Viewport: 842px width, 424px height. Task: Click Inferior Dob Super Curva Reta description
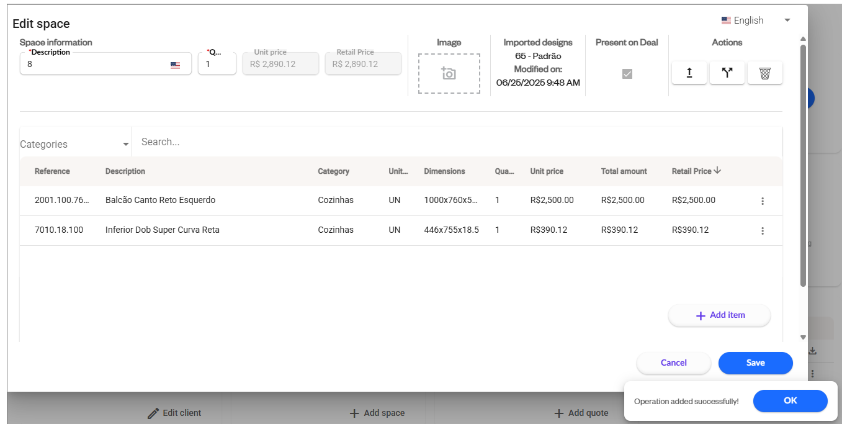pos(163,230)
